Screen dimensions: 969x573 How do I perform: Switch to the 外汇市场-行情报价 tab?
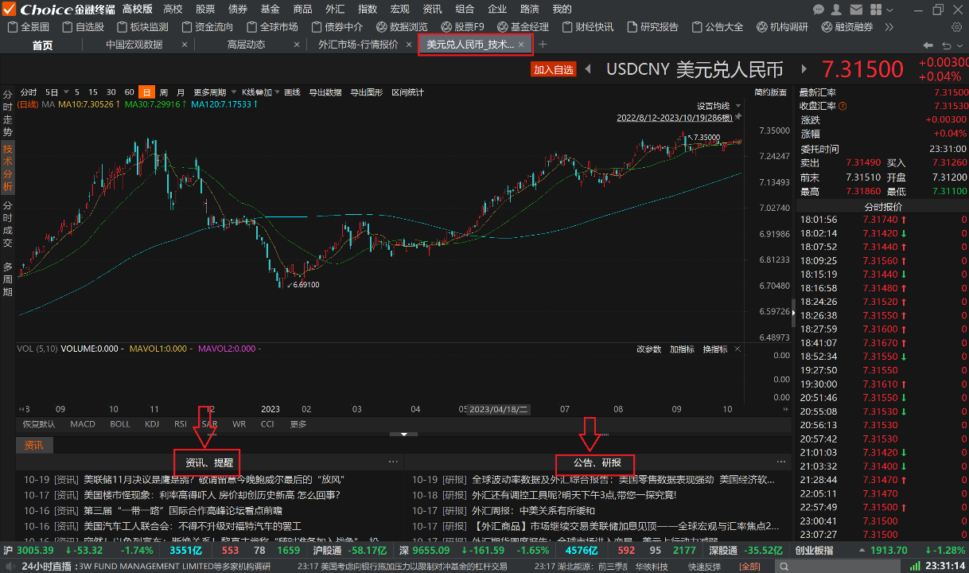point(358,45)
